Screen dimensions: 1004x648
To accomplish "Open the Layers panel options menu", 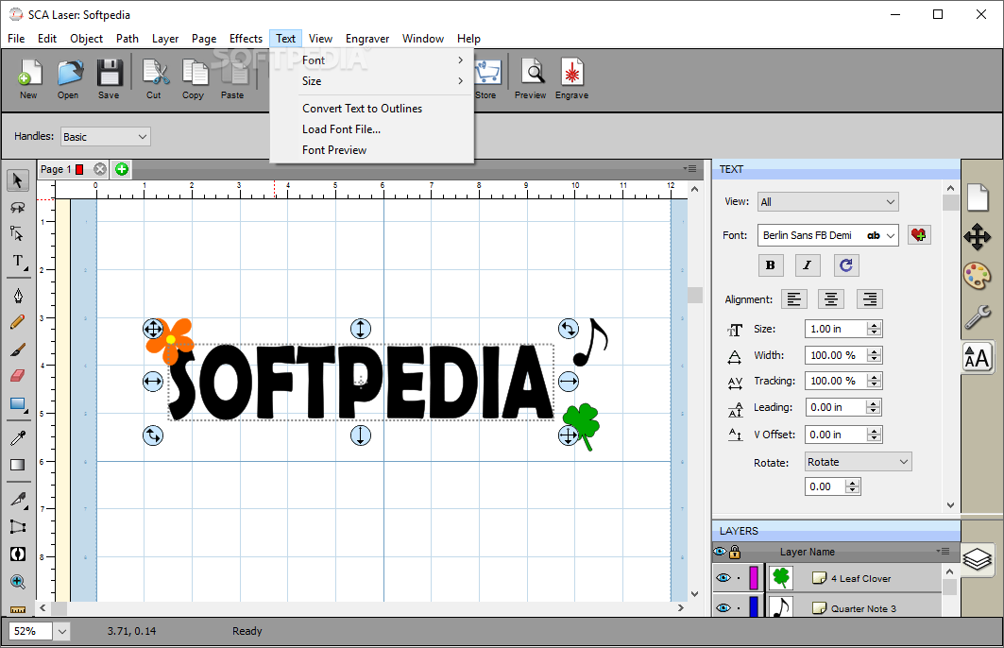I will 943,551.
